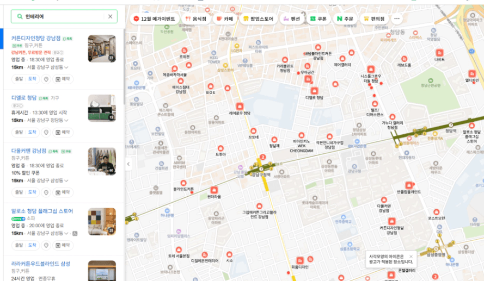Expand address for 디엘로 청담
Screen dimensions: 484x281
point(66,120)
